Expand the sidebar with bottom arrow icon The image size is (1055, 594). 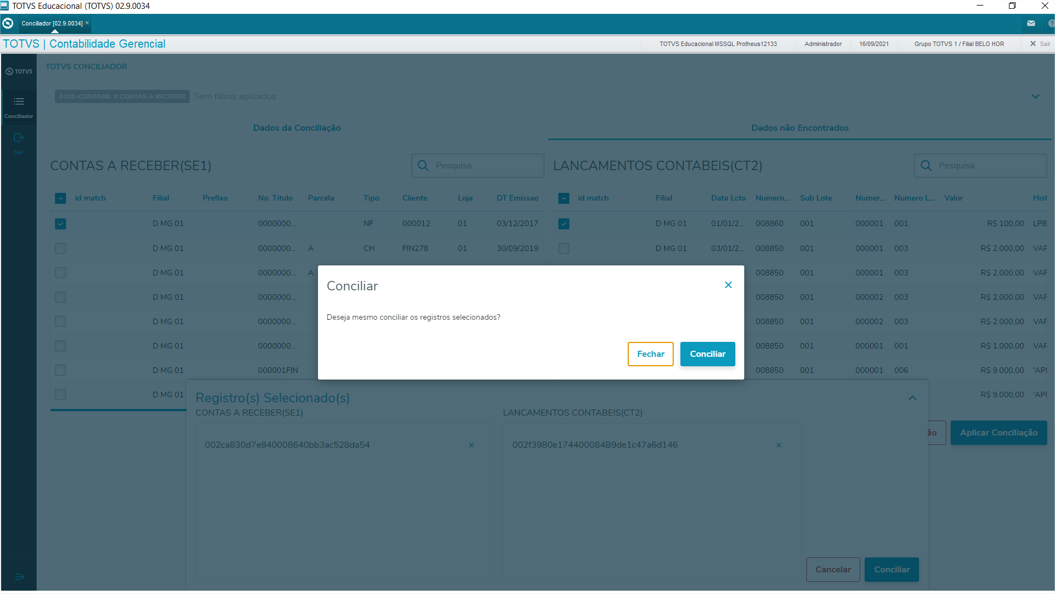19,577
